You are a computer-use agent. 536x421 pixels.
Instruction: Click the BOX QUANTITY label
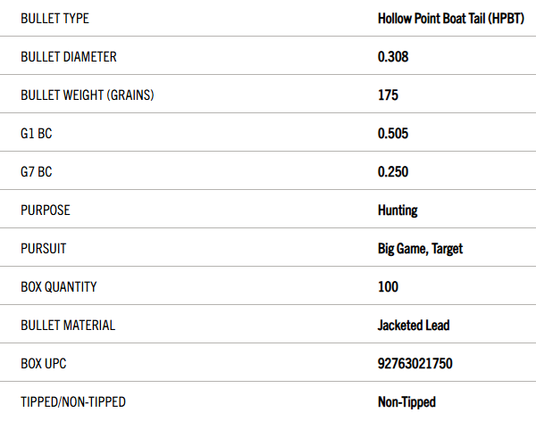click(59, 287)
